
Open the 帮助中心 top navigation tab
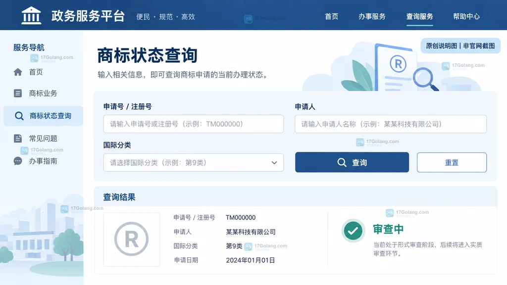tap(466, 16)
